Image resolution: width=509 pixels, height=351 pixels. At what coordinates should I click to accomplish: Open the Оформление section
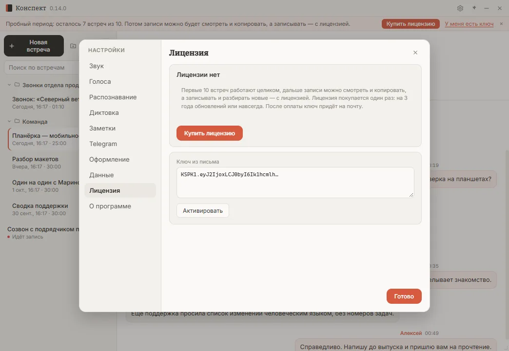[x=120, y=159]
